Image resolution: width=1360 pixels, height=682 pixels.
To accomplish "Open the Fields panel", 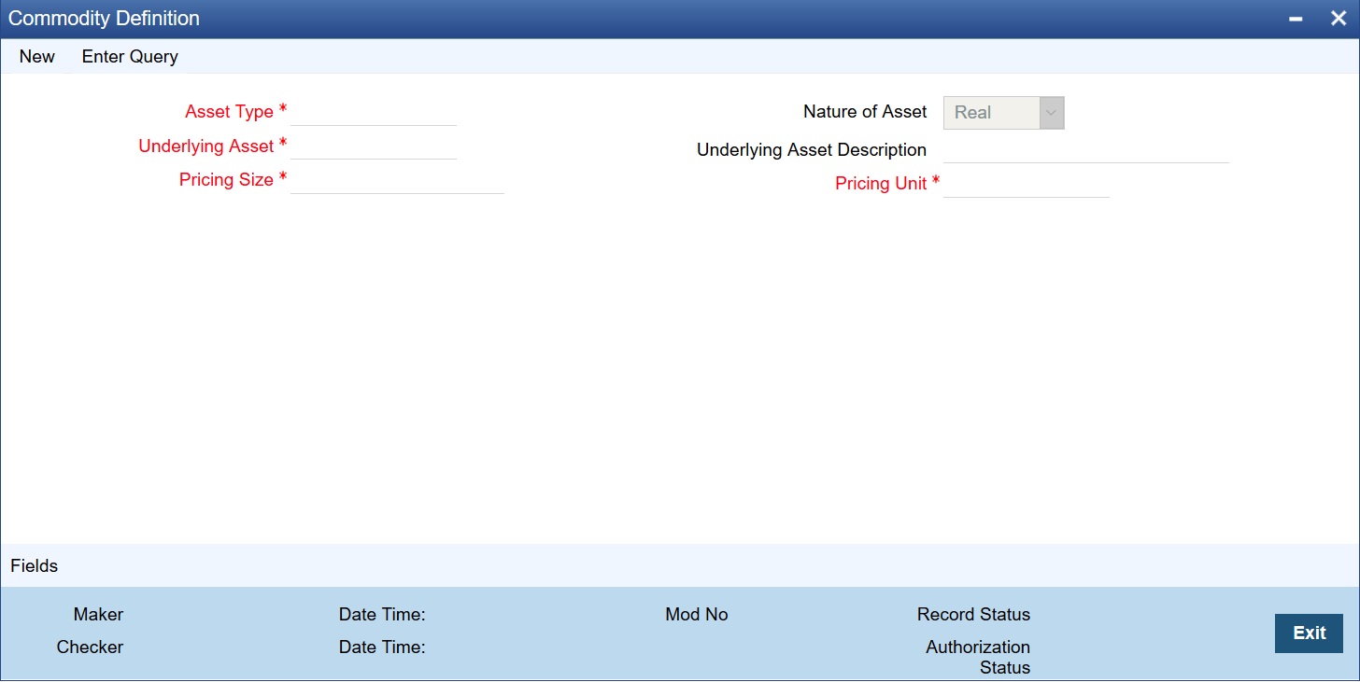I will tap(34, 565).
